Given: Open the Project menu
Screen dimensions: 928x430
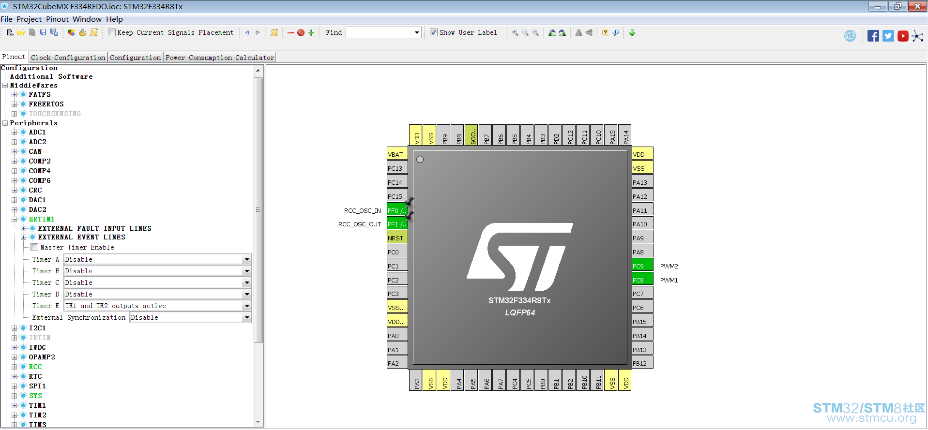Looking at the screenshot, I should (29, 19).
